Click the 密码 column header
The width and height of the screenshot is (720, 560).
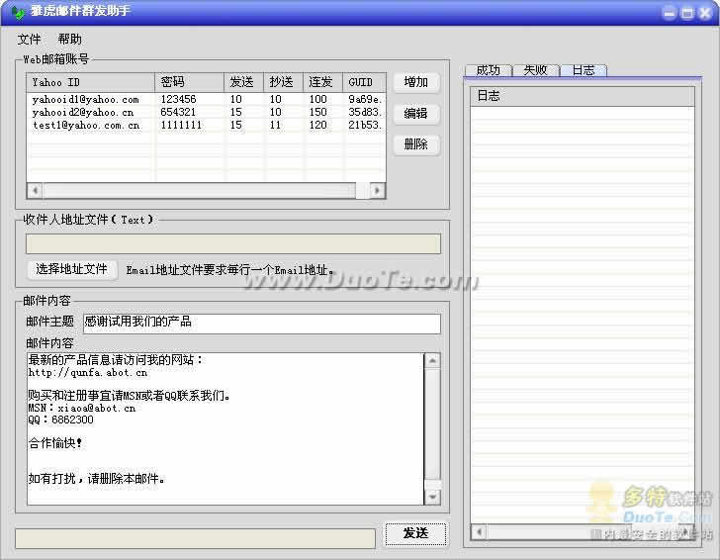click(189, 83)
